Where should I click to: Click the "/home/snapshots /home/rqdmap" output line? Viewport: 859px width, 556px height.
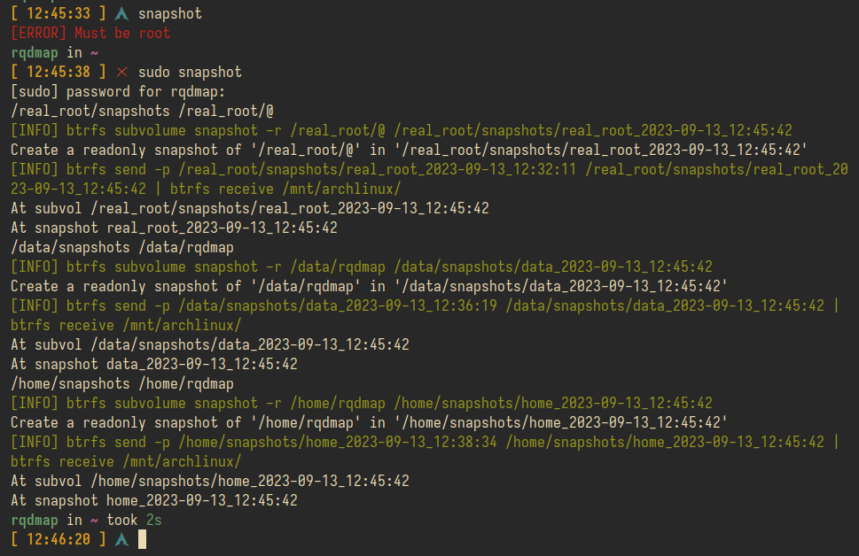122,383
